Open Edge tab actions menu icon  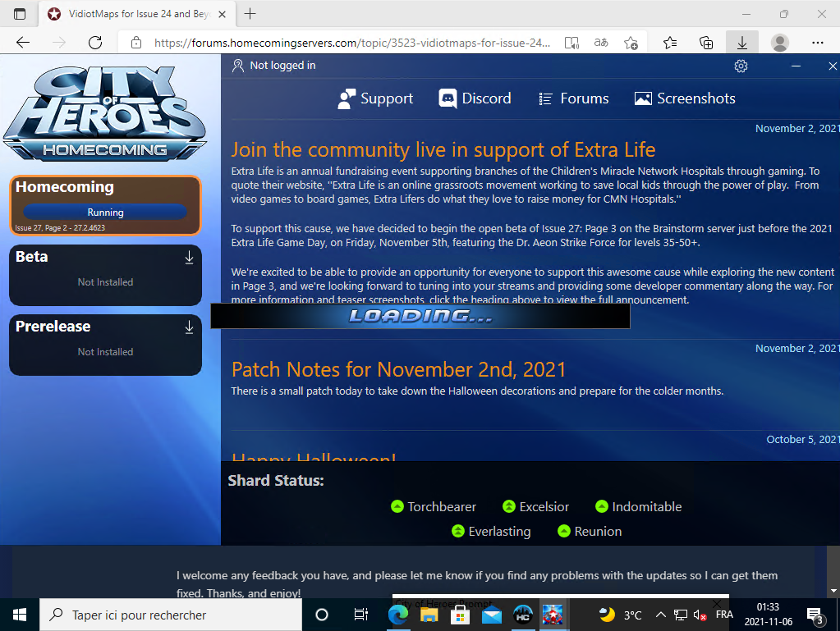click(x=19, y=14)
